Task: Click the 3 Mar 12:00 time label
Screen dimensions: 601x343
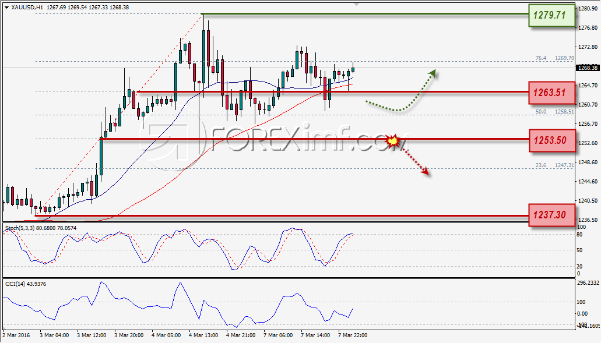Action: pyautogui.click(x=92, y=335)
